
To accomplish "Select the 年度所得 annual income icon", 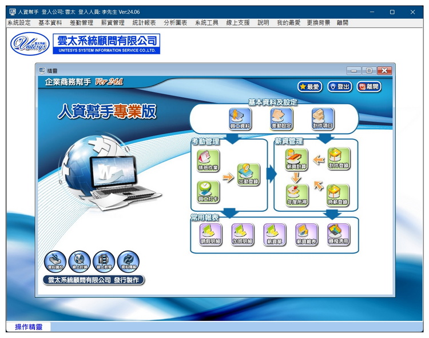I will [297, 195].
